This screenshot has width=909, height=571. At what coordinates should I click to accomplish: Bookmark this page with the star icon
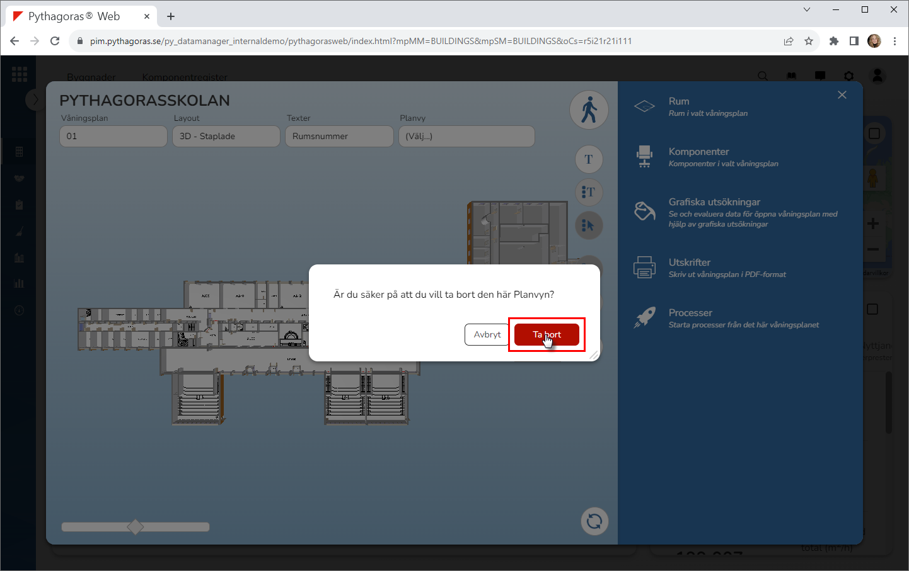[809, 41]
